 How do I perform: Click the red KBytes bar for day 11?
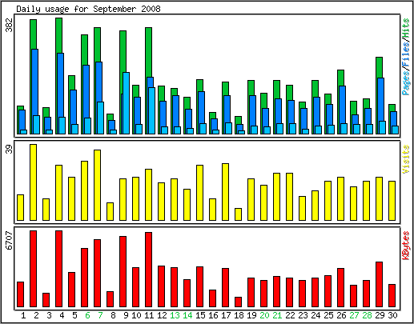pos(149,270)
